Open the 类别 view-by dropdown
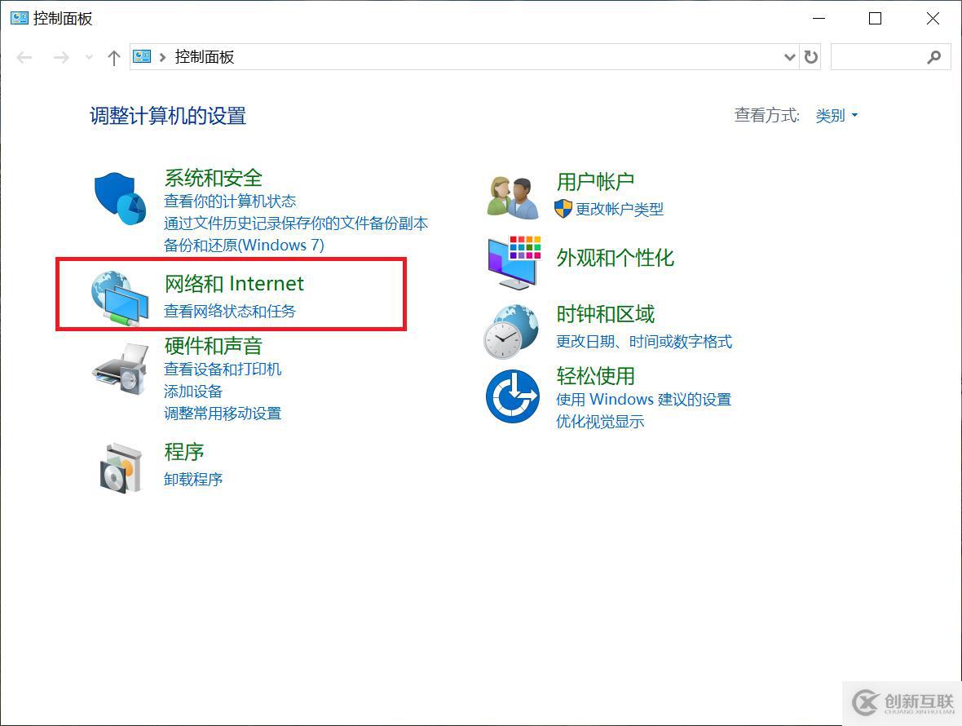 (x=836, y=116)
